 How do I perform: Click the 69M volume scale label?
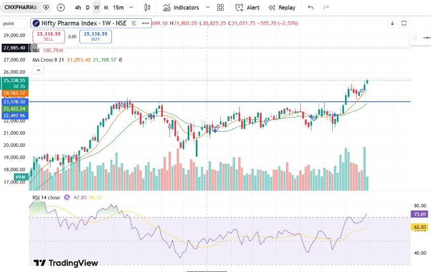[21, 176]
